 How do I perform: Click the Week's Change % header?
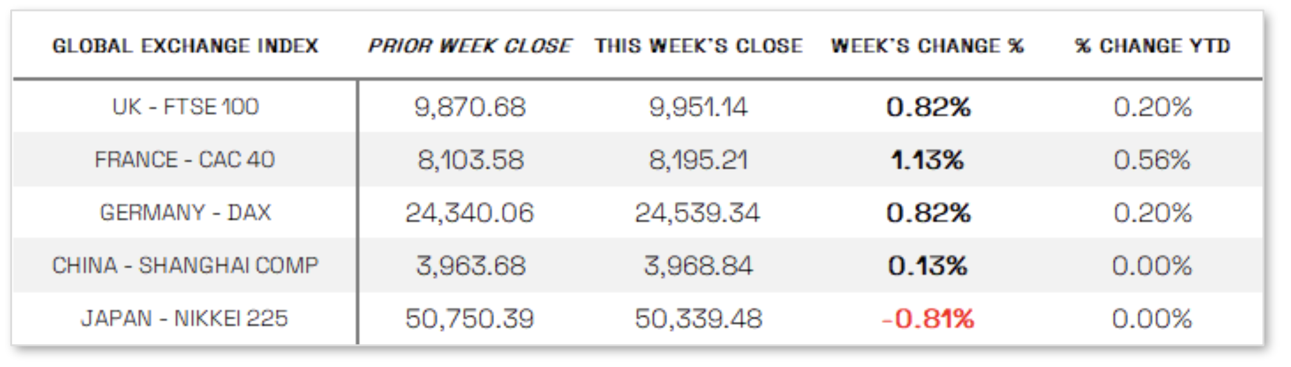point(928,46)
